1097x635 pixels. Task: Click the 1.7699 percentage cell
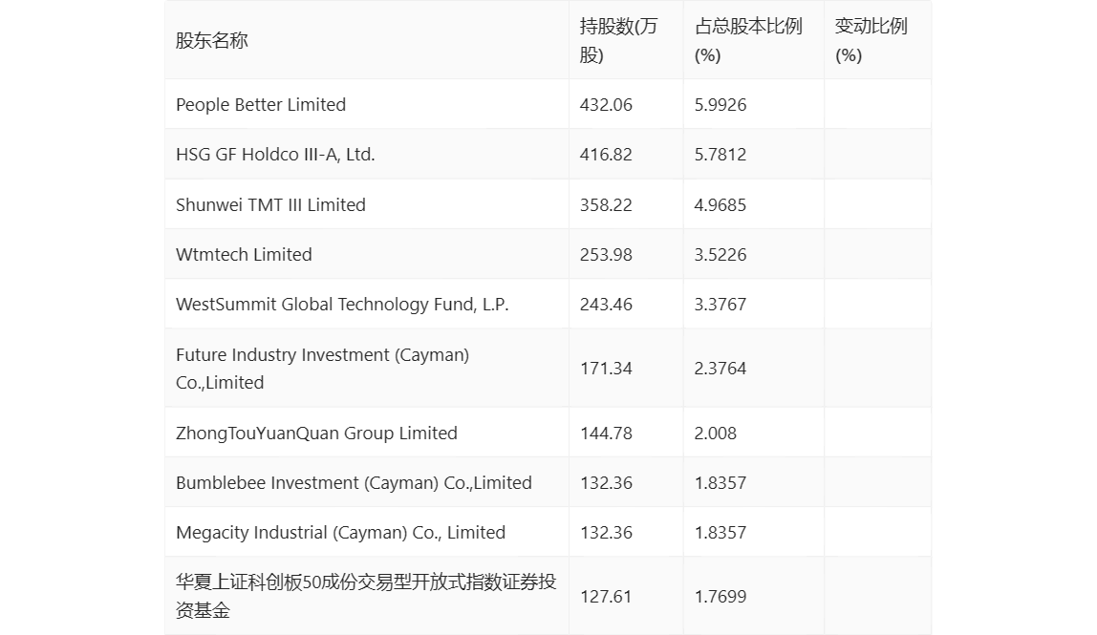[x=721, y=597]
